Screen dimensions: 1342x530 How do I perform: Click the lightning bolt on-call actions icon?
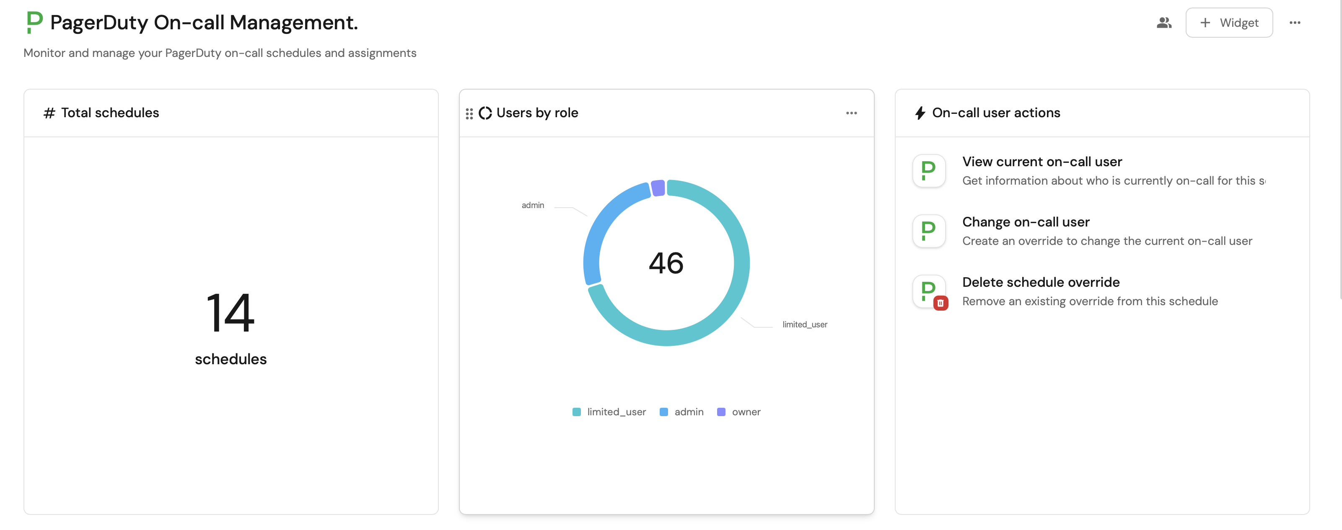920,113
